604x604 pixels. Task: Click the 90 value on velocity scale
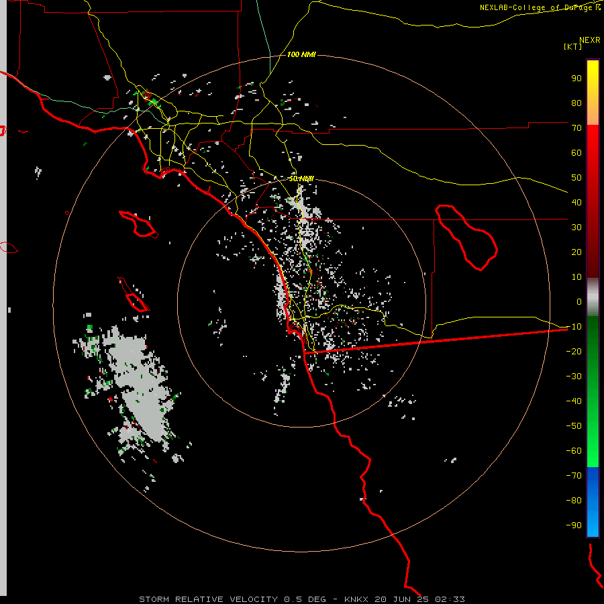tap(576, 79)
